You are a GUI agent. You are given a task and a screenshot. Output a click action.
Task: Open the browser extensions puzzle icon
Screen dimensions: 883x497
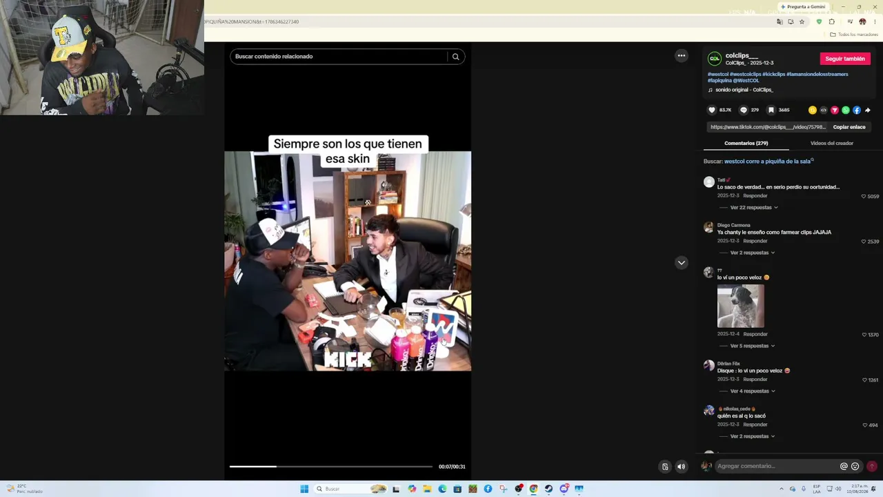coord(831,22)
